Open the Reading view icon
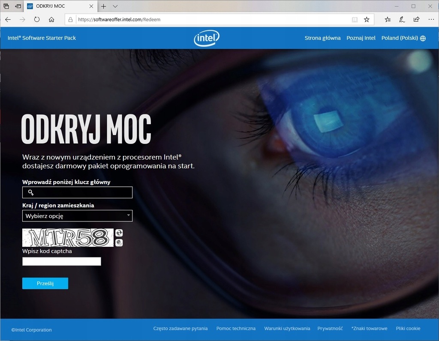 355,20
